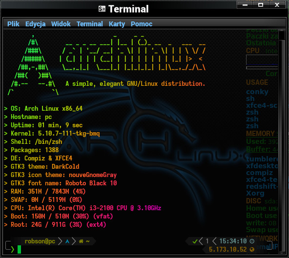
Task: Open the Widok menu
Action: [x=61, y=24]
